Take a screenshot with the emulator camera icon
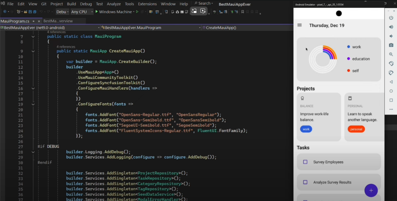 pyautogui.click(x=391, y=45)
